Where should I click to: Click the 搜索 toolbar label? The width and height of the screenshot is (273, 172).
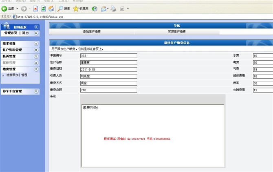tap(67, 9)
